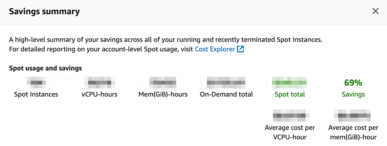Click the Spot usage and savings heading
Image resolution: width=387 pixels, height=146 pixels.
coord(45,68)
